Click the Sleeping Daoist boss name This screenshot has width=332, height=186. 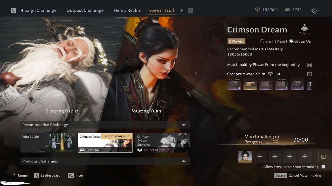(x=62, y=111)
